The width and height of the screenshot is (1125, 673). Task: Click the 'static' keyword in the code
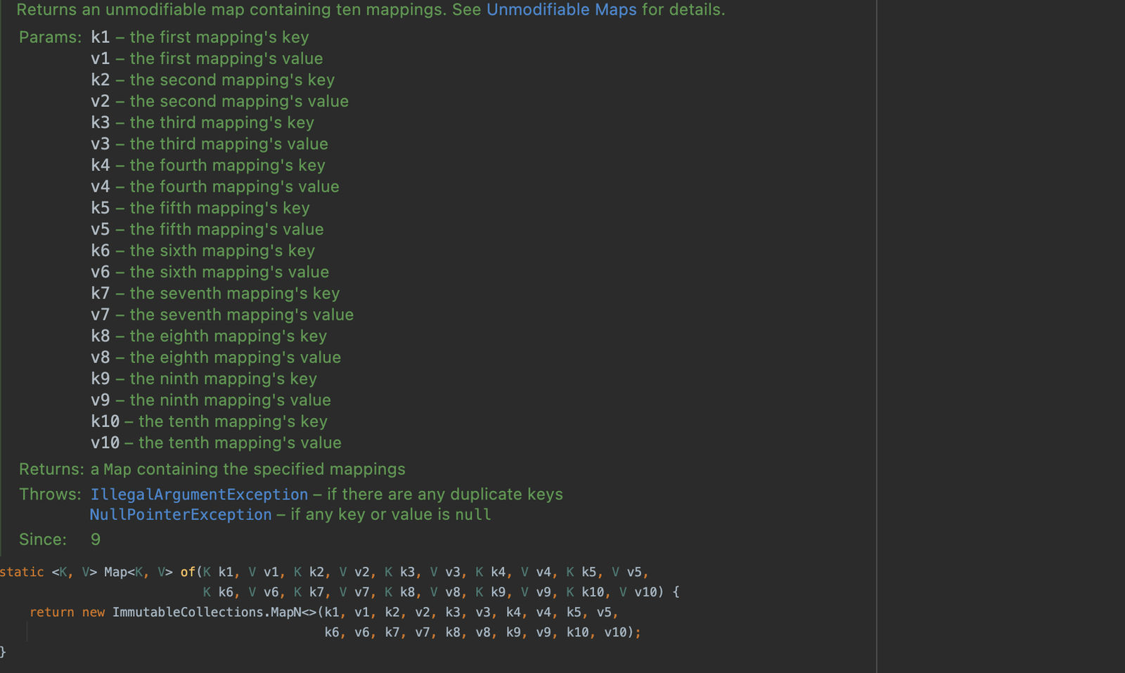(22, 572)
